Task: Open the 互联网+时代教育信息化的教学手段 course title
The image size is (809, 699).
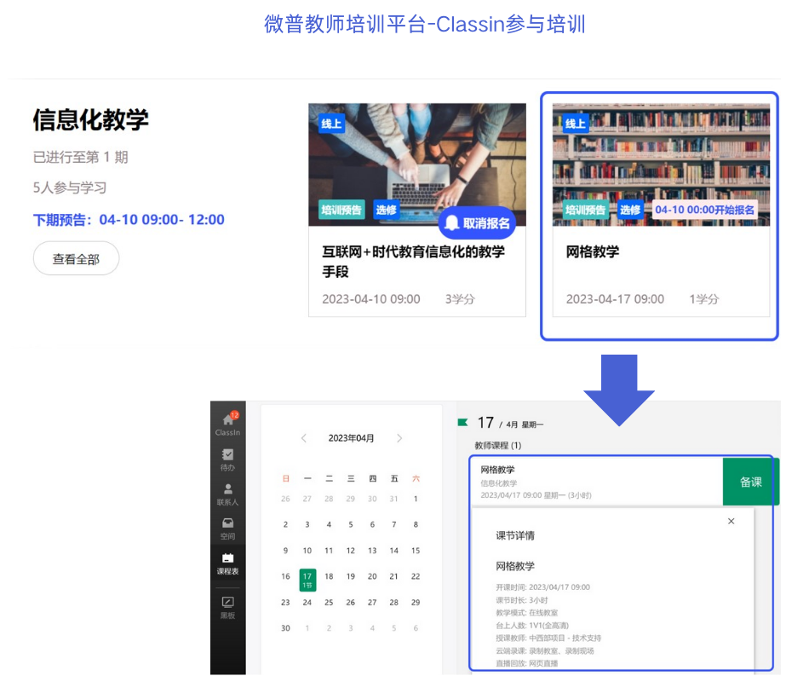Action: coord(413,262)
